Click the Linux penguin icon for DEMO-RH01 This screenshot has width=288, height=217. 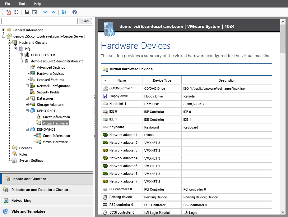tap(39, 117)
